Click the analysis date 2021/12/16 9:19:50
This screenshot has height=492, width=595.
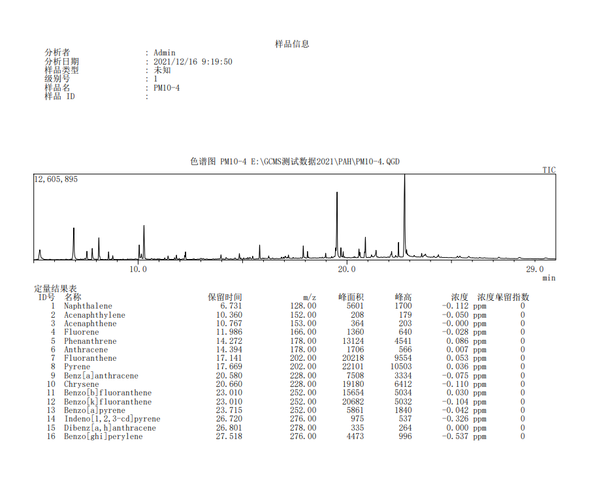point(193,62)
